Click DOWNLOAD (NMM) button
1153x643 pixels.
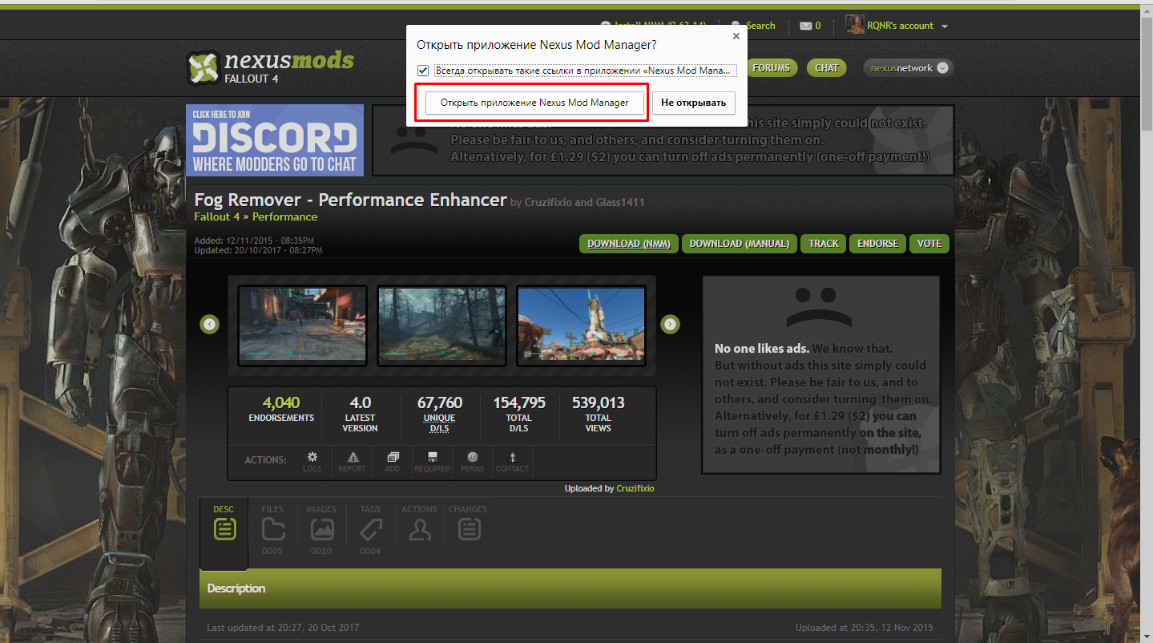click(x=629, y=244)
